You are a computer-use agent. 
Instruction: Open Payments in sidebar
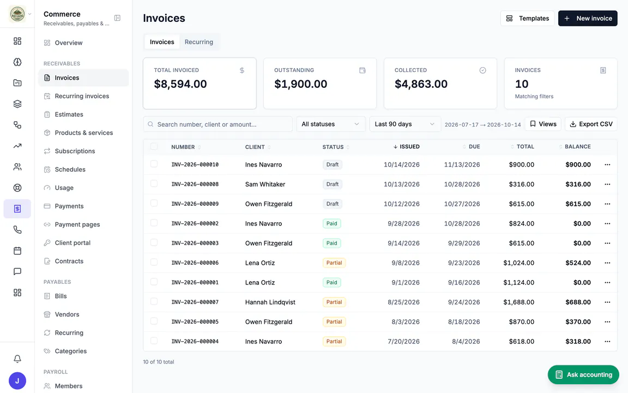tap(83, 206)
